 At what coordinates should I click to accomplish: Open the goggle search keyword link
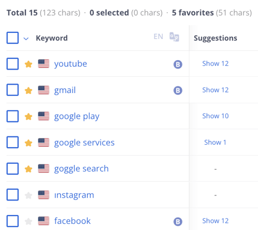point(81,169)
